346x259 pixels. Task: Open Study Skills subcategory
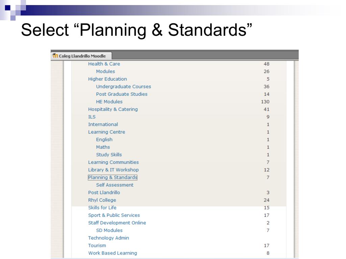point(109,154)
